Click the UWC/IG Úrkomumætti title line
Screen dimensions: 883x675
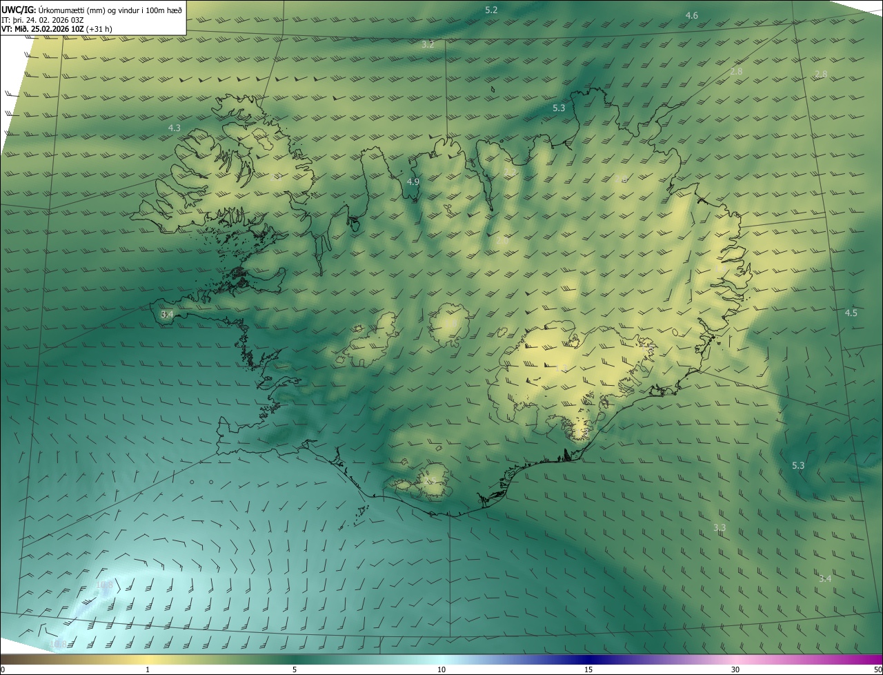(92, 10)
